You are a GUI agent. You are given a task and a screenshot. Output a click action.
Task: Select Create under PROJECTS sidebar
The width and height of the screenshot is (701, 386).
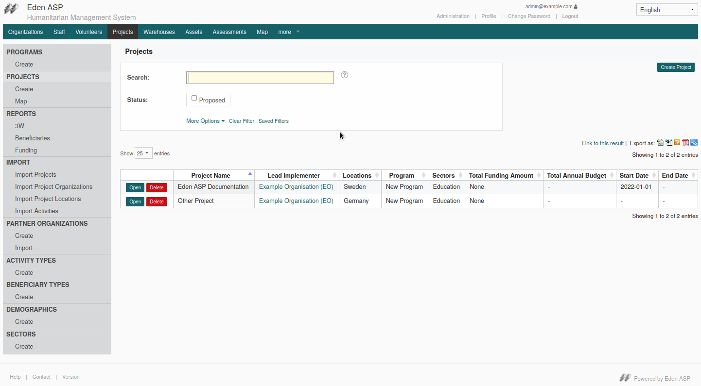click(24, 89)
